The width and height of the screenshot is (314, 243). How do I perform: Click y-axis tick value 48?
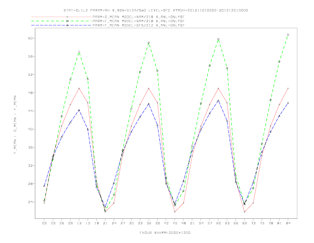point(30,93)
